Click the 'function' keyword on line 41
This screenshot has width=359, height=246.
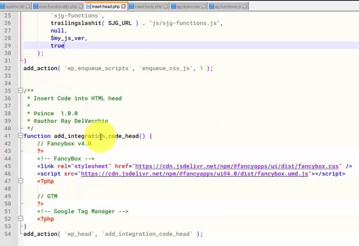[x=37, y=136]
